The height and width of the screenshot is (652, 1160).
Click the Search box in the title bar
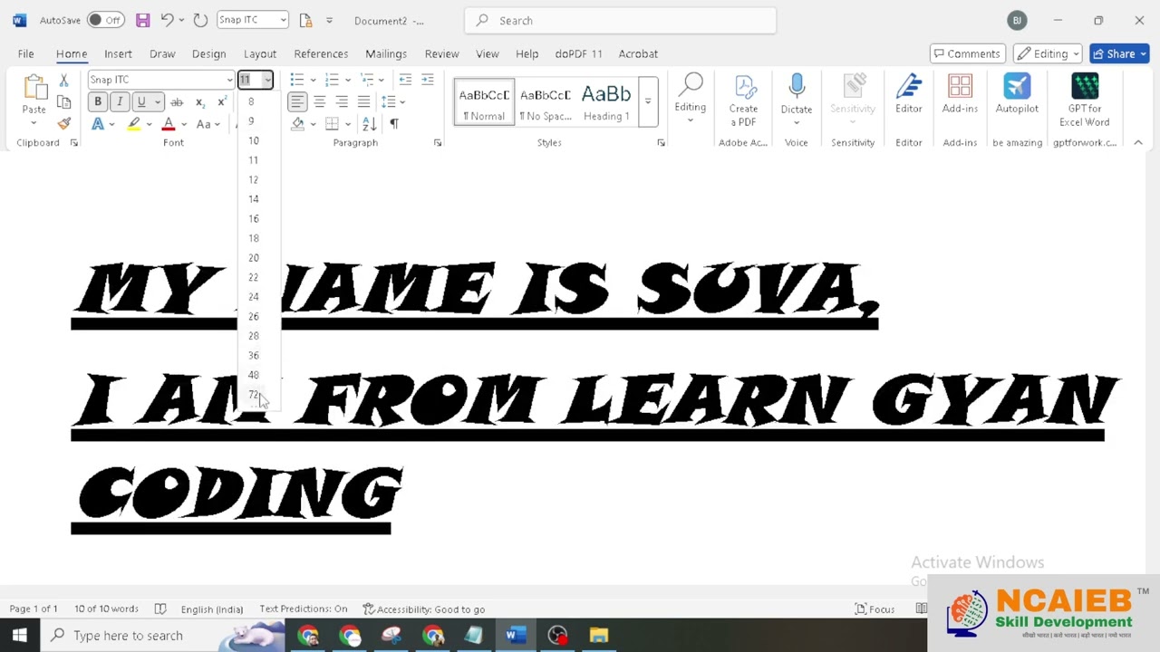coord(620,20)
